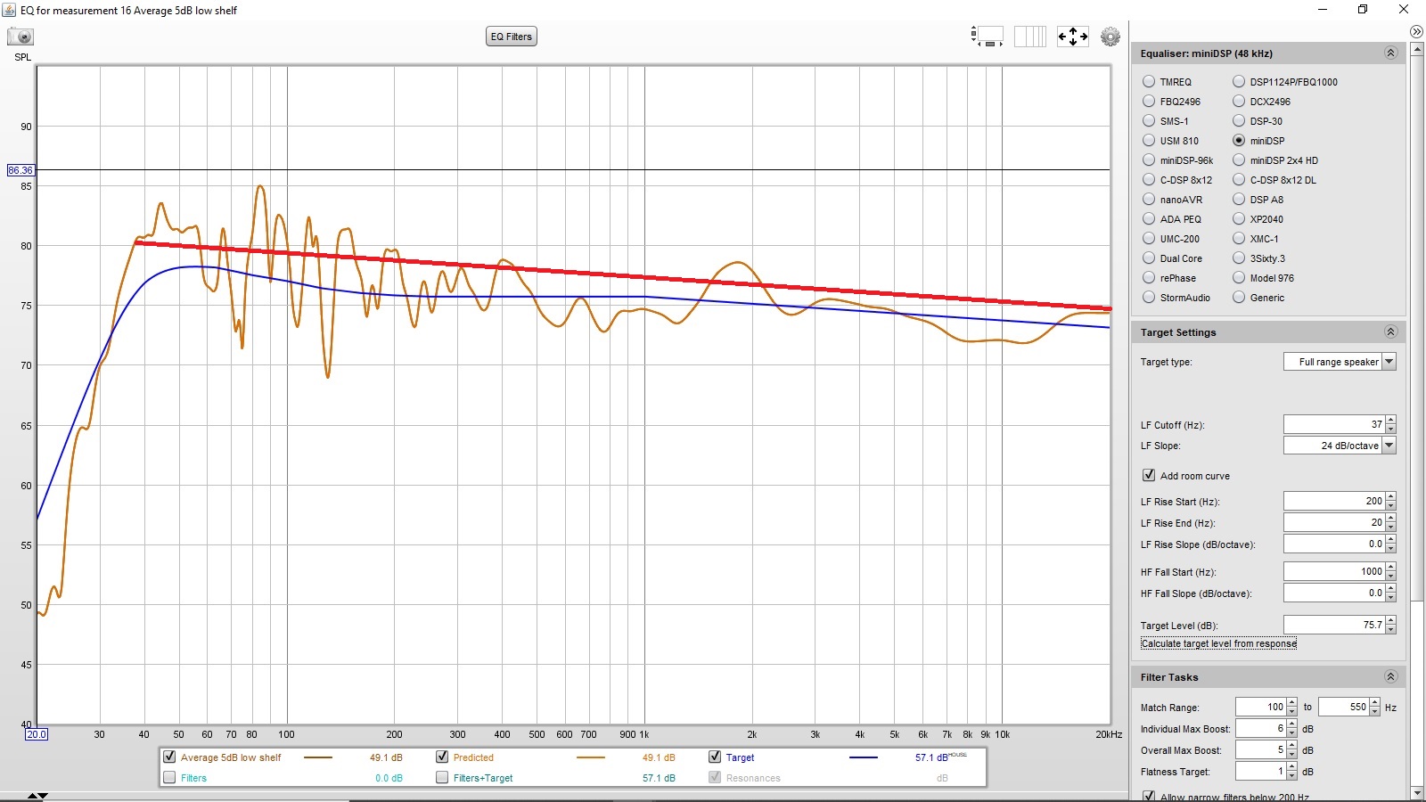The width and height of the screenshot is (1426, 802).
Task: Toggle Predicted trace visibility
Action: pyautogui.click(x=442, y=757)
